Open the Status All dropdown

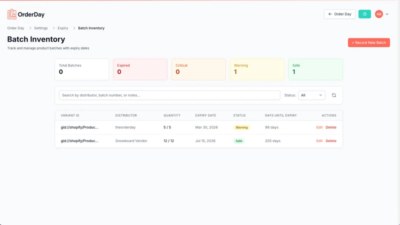(x=311, y=95)
